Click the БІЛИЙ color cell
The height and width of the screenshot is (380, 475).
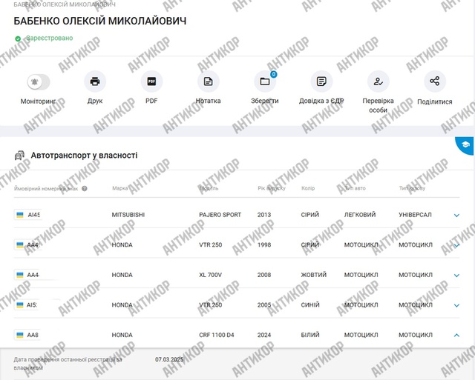(x=310, y=335)
